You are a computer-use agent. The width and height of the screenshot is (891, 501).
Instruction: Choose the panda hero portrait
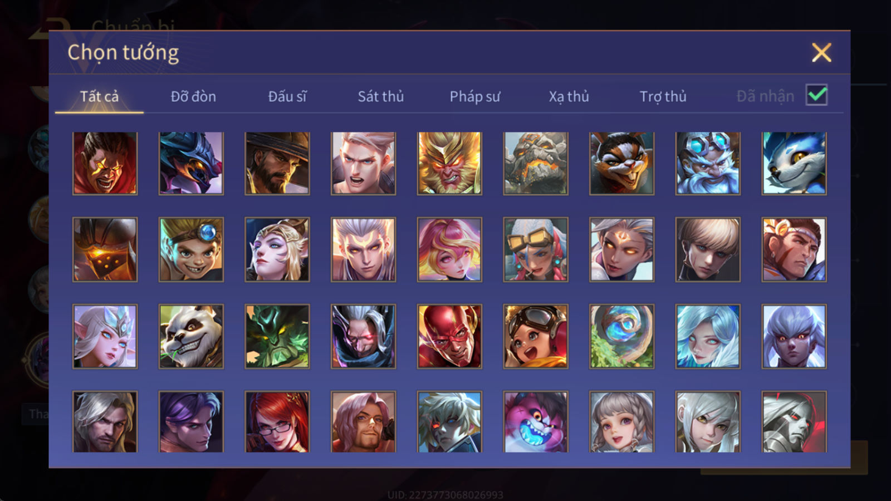[x=191, y=336]
